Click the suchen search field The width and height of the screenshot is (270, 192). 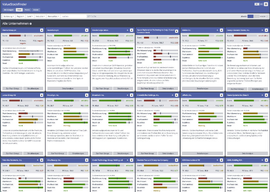74,16
